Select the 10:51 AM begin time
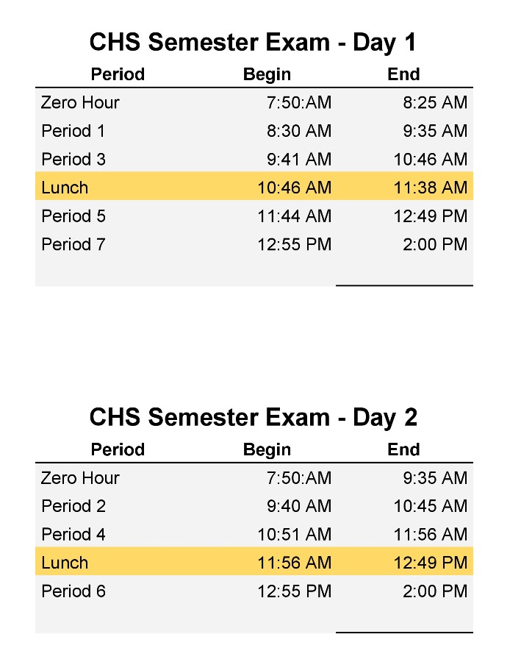This screenshot has height=662, width=521. pyautogui.click(x=295, y=534)
